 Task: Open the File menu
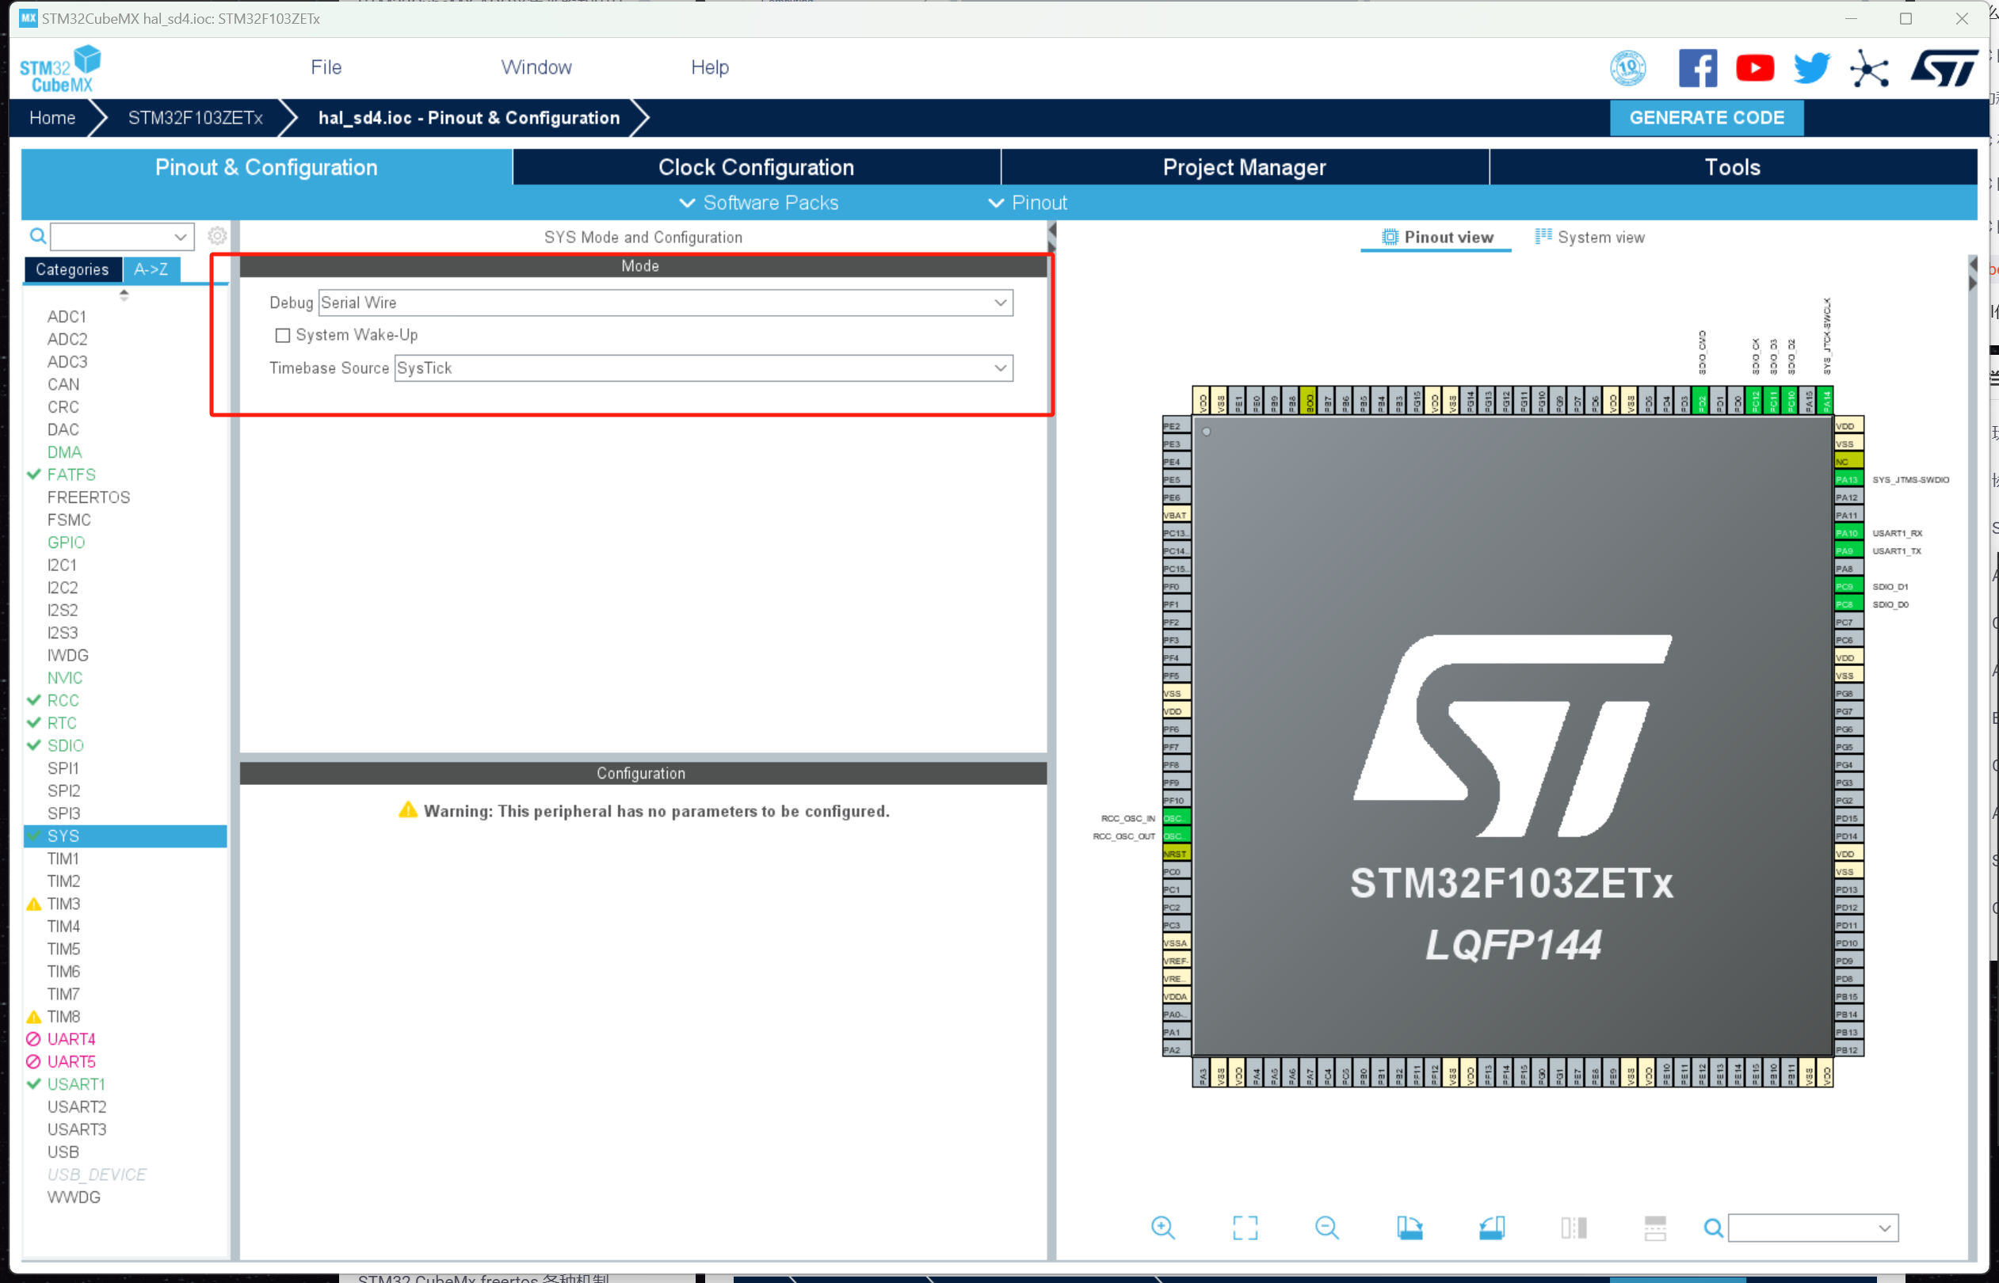click(x=326, y=67)
